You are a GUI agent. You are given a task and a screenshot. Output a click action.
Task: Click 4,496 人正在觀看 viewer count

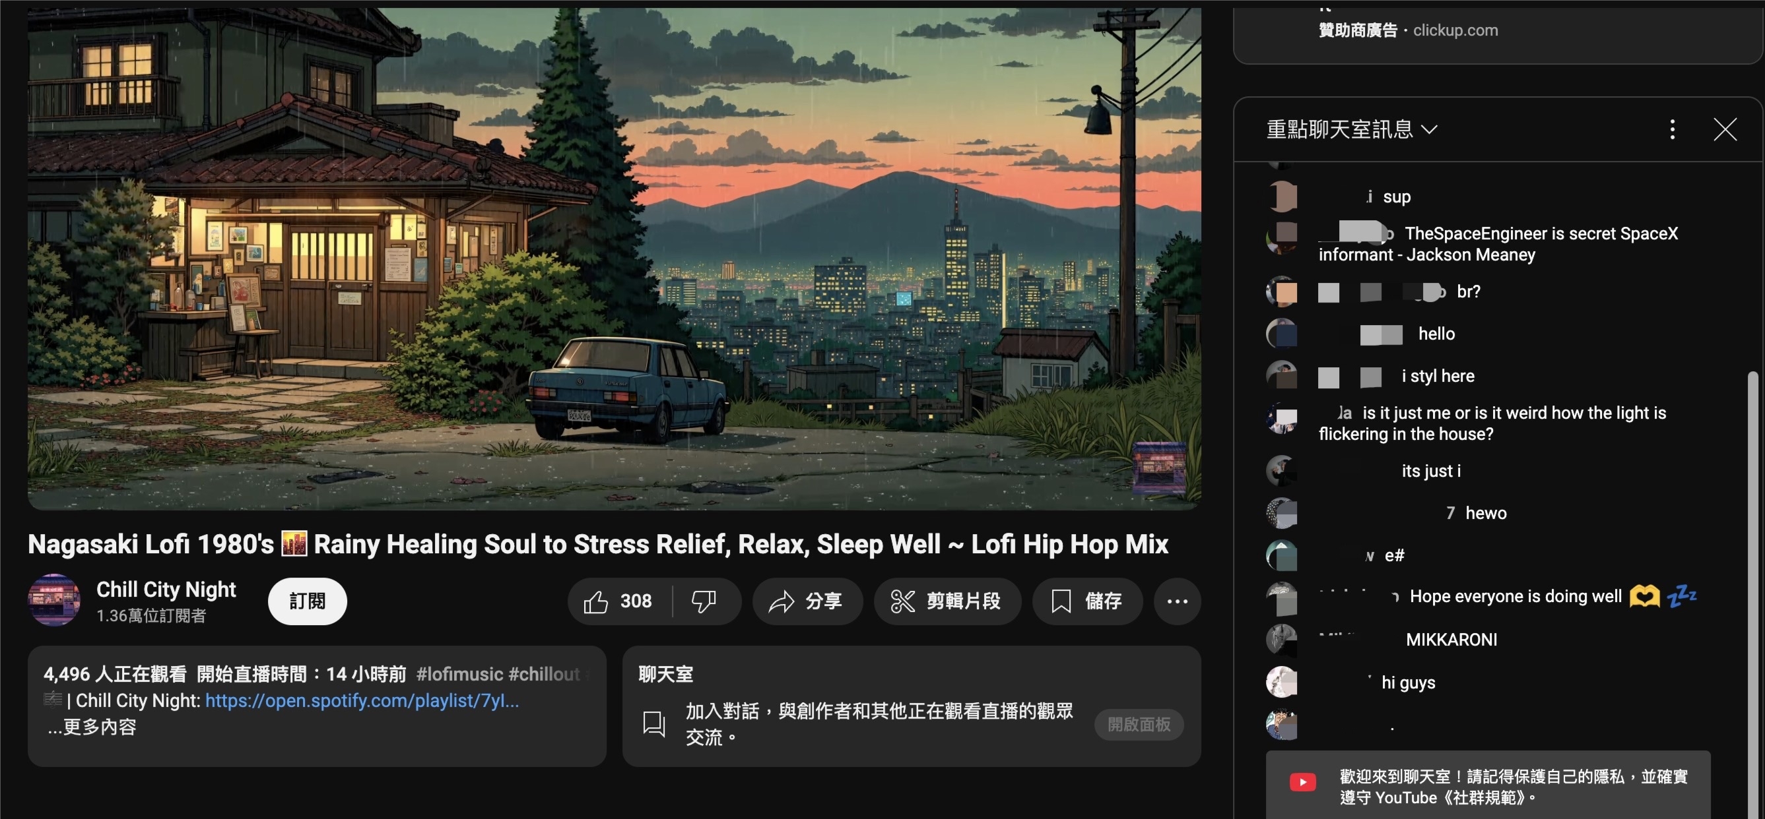tap(115, 674)
